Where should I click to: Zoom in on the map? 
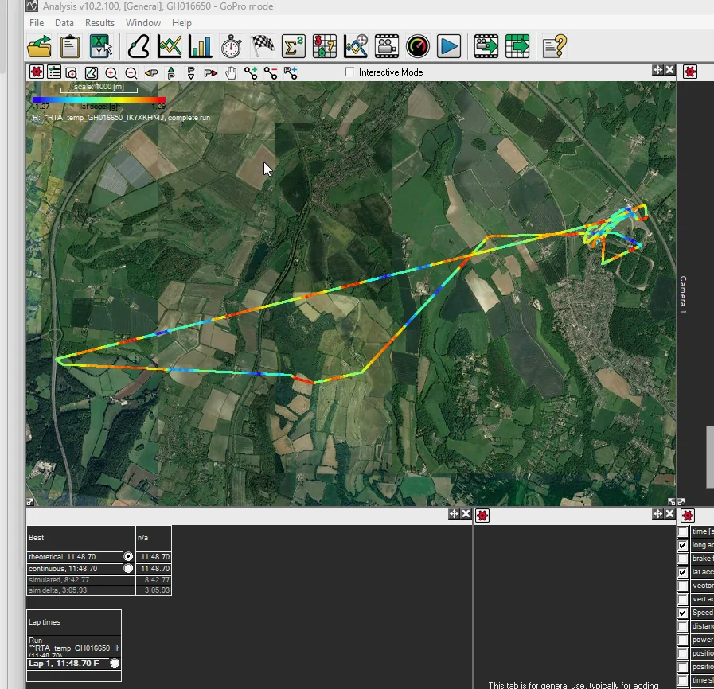(x=111, y=73)
